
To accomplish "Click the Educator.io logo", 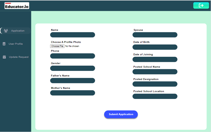I will coord(17,6).
